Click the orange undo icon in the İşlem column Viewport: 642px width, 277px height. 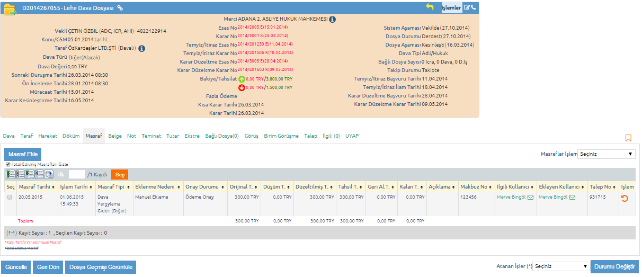624,198
